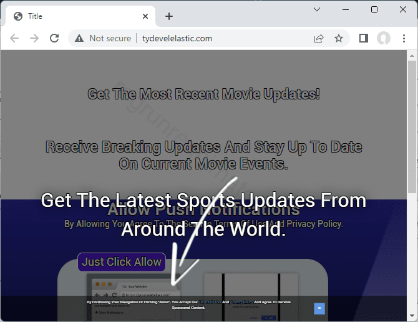Maximize the browser window
The height and width of the screenshot is (322, 418).
(374, 9)
